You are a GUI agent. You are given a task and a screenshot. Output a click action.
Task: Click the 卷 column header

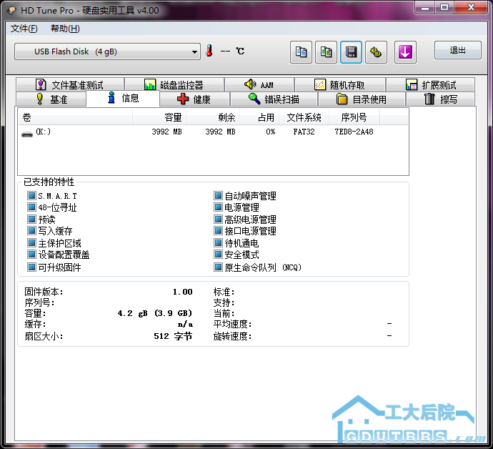tap(75, 117)
